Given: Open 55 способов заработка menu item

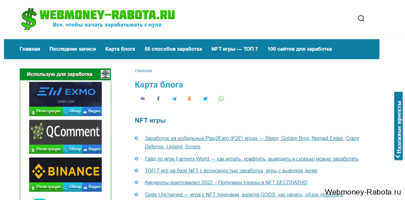Looking at the screenshot, I should tap(173, 49).
